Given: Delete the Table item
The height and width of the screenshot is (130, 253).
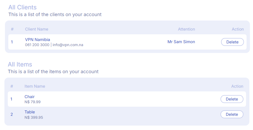Looking at the screenshot, I should coord(232,114).
